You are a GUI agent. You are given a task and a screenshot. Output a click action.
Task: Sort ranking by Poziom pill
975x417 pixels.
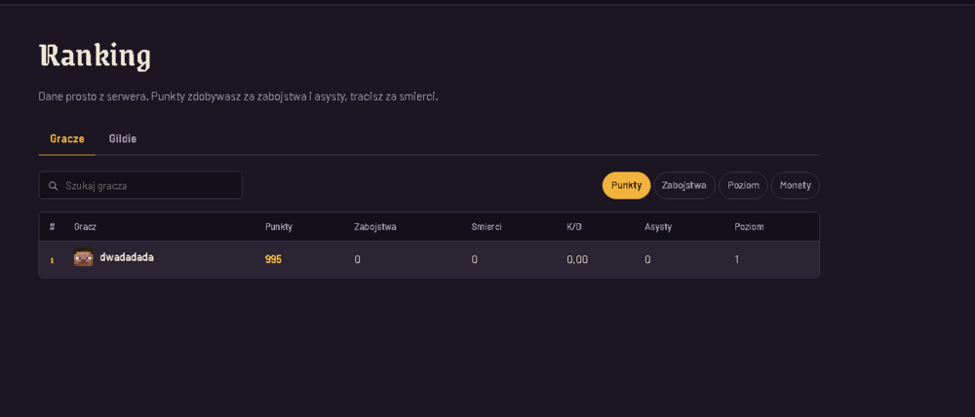point(743,185)
